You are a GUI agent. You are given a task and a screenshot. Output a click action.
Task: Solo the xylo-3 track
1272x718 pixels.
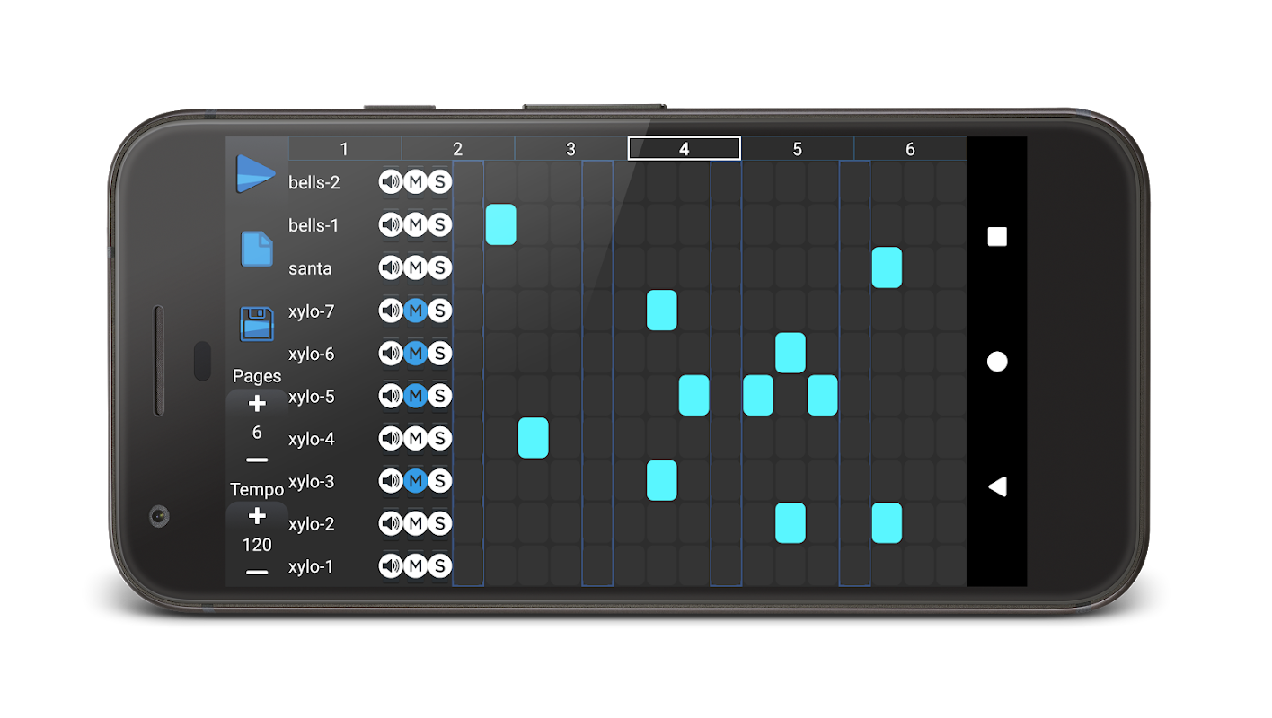pyautogui.click(x=439, y=481)
